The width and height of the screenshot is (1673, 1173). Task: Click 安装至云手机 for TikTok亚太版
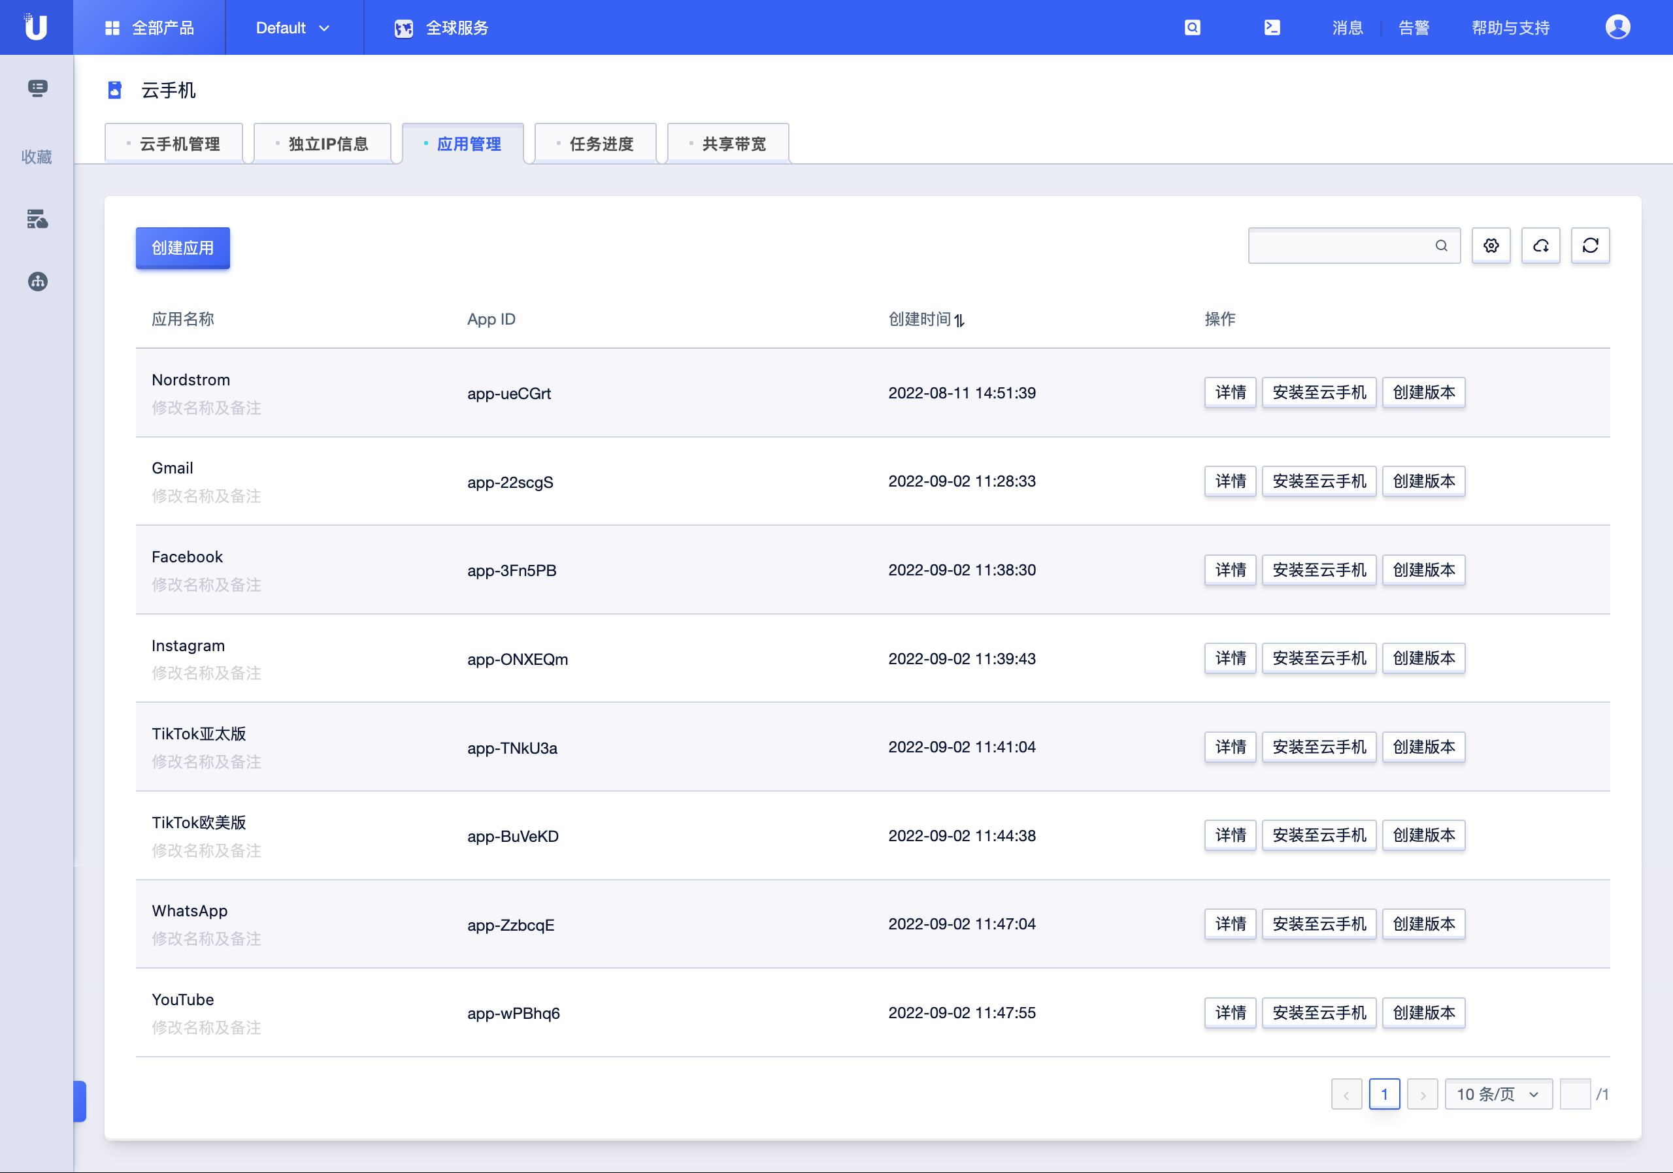pos(1319,747)
